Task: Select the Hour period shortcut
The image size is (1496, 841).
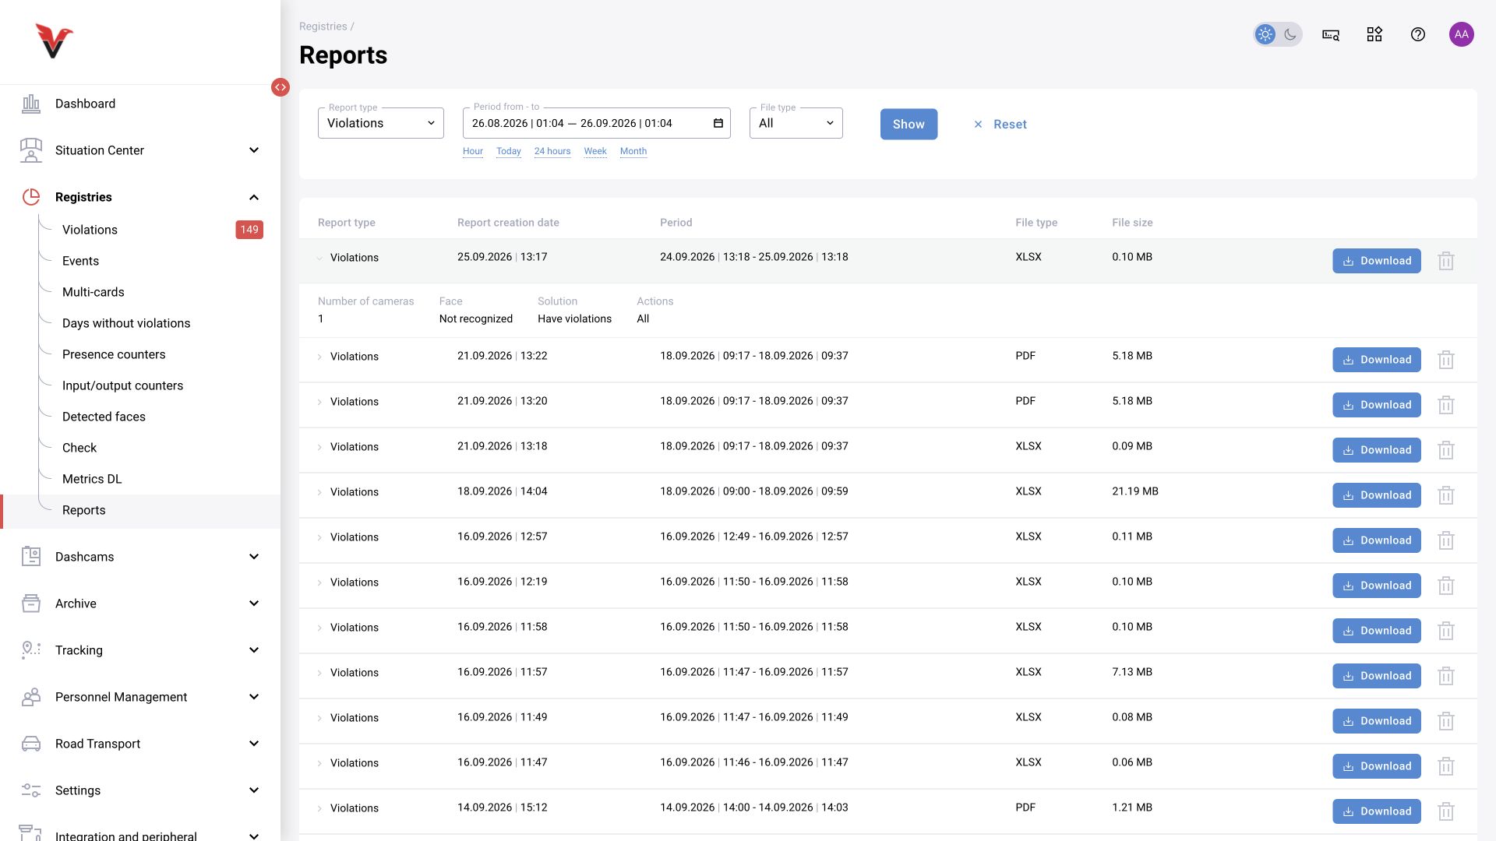Action: [473, 151]
